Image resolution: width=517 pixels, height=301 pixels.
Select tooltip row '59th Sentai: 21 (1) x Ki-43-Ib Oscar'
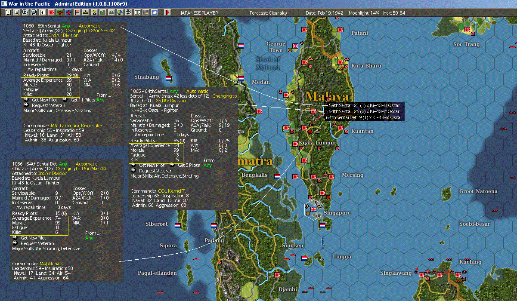[365, 105]
